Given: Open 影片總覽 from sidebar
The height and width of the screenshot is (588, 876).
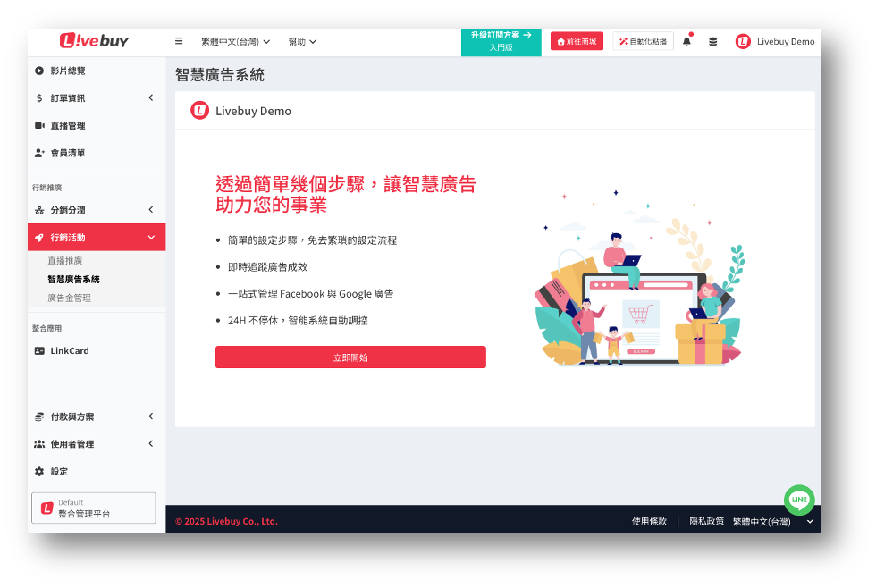Looking at the screenshot, I should click(68, 71).
